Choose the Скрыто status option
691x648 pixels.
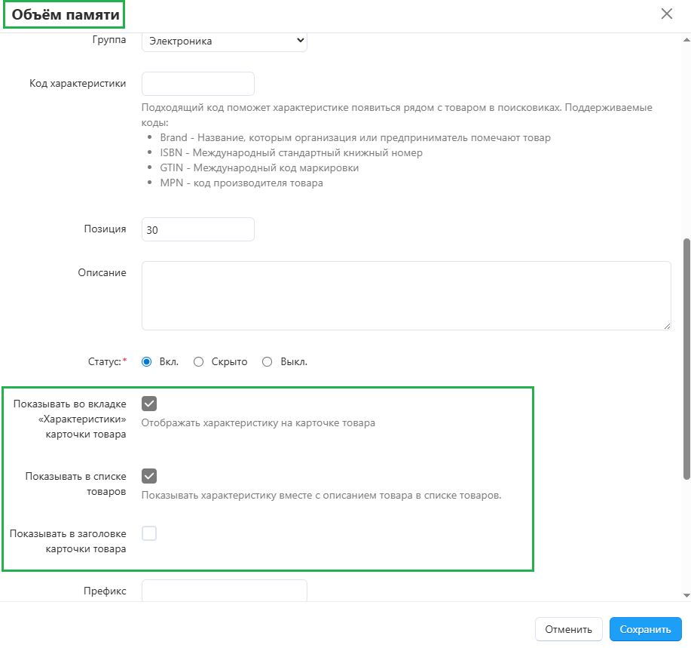[199, 362]
